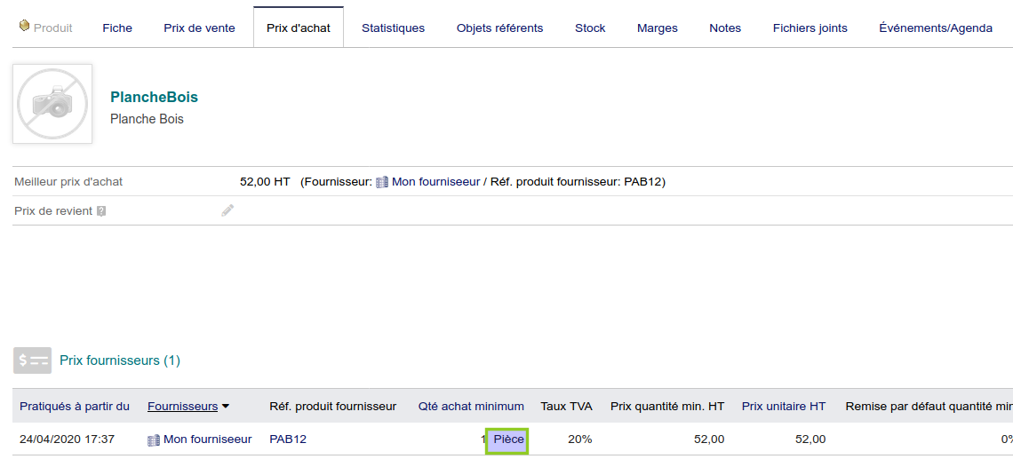
Task: Open the Stock tab
Action: click(590, 28)
